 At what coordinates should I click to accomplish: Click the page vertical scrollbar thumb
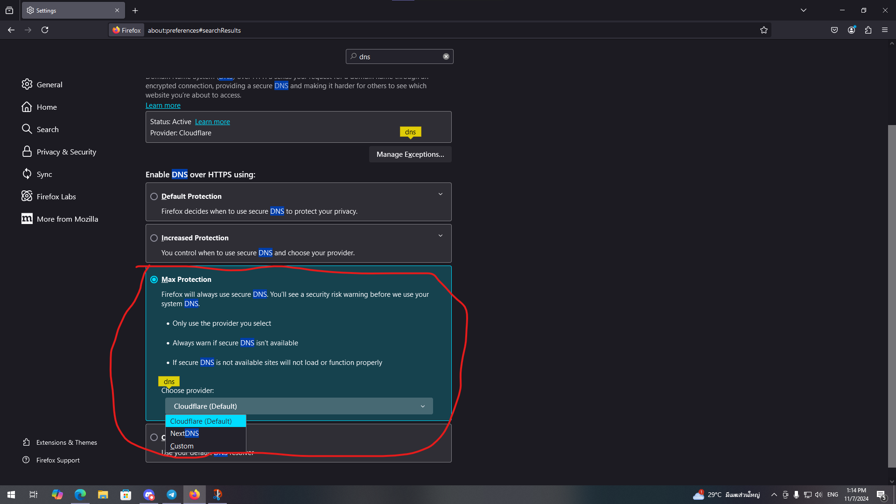[x=892, y=296]
